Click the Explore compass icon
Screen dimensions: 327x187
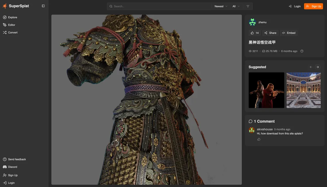point(5,17)
